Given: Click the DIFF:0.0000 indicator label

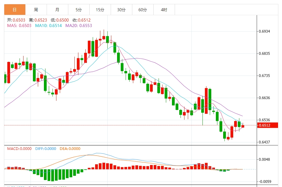Looking at the screenshot, I should (46, 149).
